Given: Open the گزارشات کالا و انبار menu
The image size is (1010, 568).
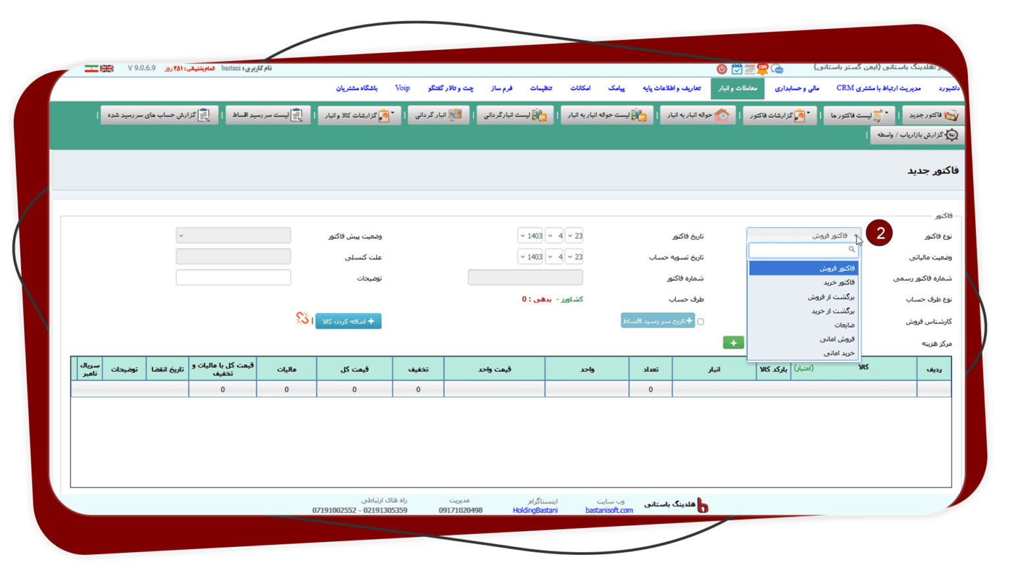Looking at the screenshot, I should coord(359,115).
